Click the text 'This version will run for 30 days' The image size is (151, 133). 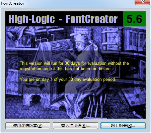[x=50, y=63]
